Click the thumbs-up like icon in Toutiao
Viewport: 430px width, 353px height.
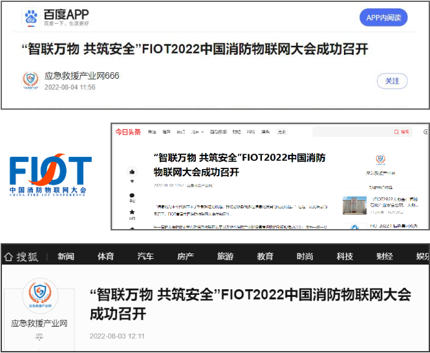click(132, 172)
